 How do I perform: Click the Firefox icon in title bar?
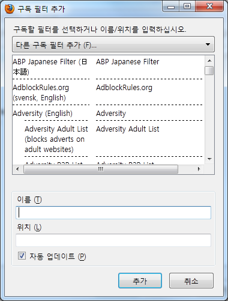click(10, 9)
